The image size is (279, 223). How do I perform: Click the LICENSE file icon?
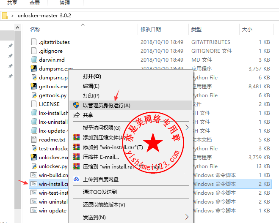pyautogui.click(x=34, y=104)
